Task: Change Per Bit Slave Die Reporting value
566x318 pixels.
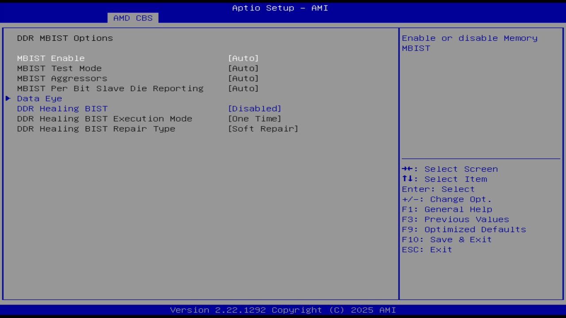Action: coord(243,89)
